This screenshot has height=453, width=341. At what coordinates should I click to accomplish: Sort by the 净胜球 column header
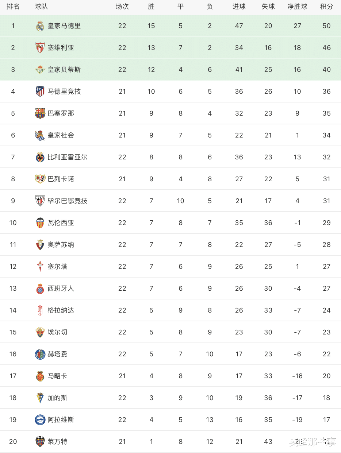[x=297, y=7]
